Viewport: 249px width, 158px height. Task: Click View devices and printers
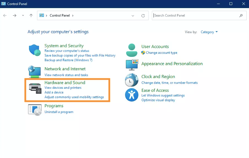(x=63, y=88)
